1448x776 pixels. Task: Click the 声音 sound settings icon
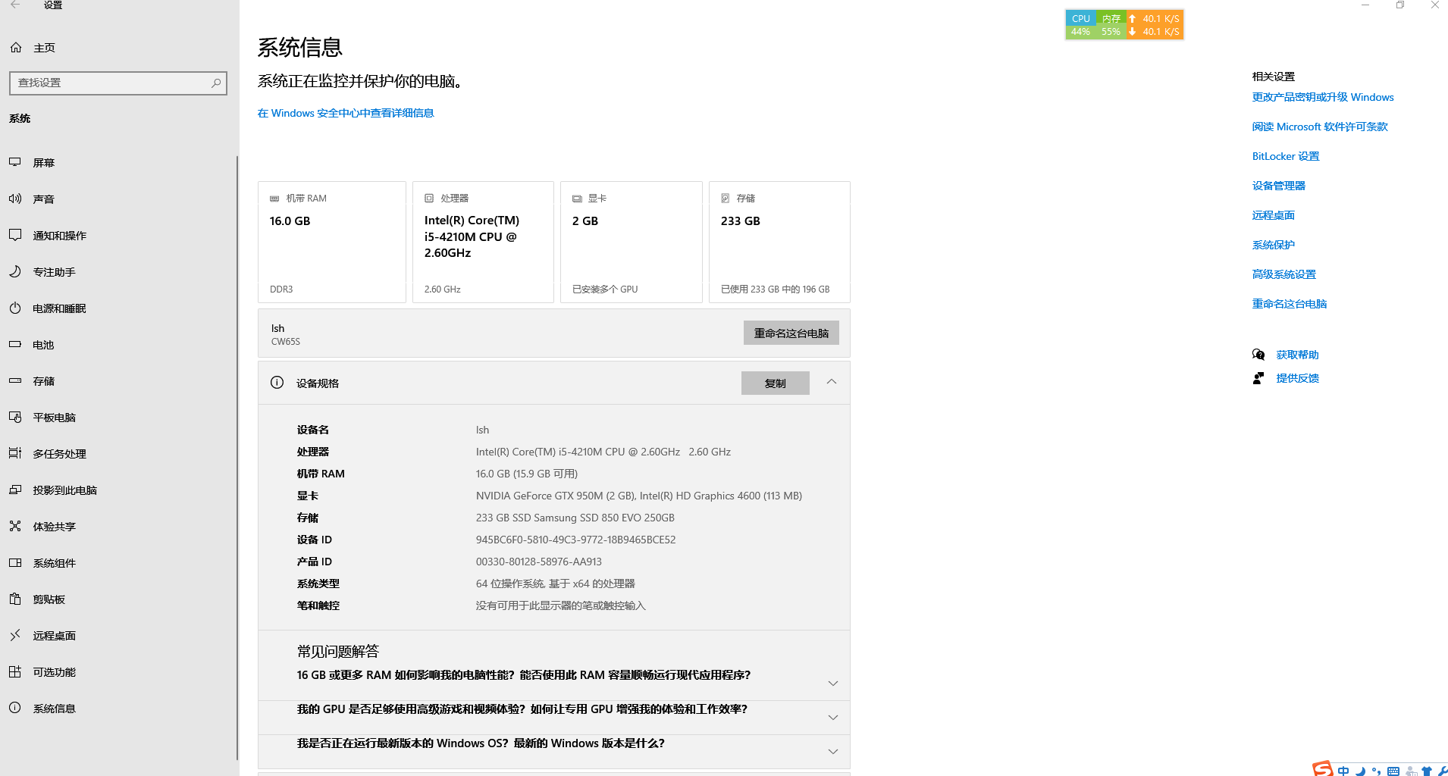(15, 199)
